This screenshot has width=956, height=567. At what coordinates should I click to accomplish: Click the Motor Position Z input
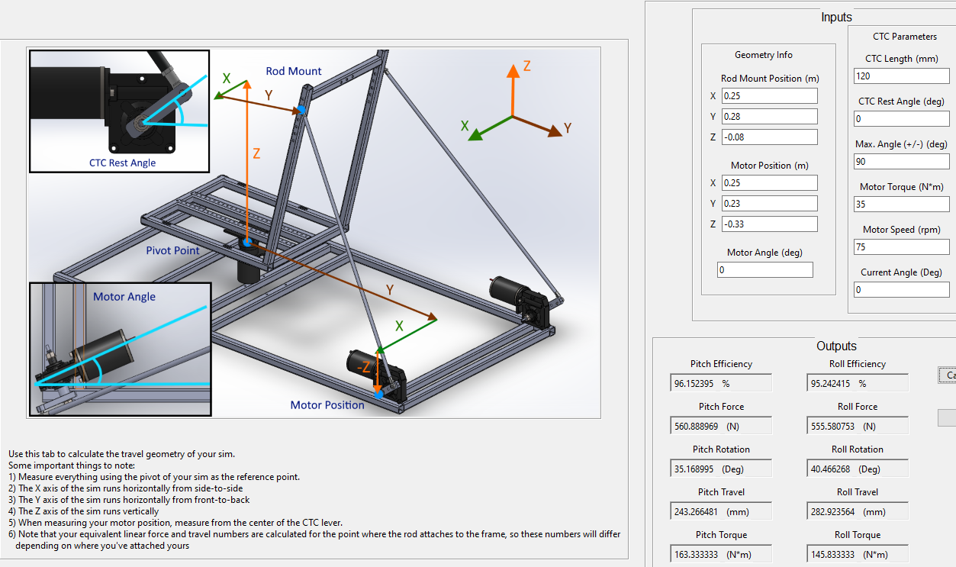click(768, 224)
